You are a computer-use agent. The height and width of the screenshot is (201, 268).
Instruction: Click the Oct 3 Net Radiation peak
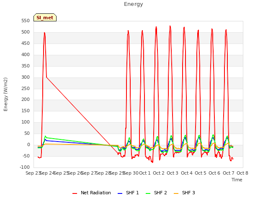170,26
